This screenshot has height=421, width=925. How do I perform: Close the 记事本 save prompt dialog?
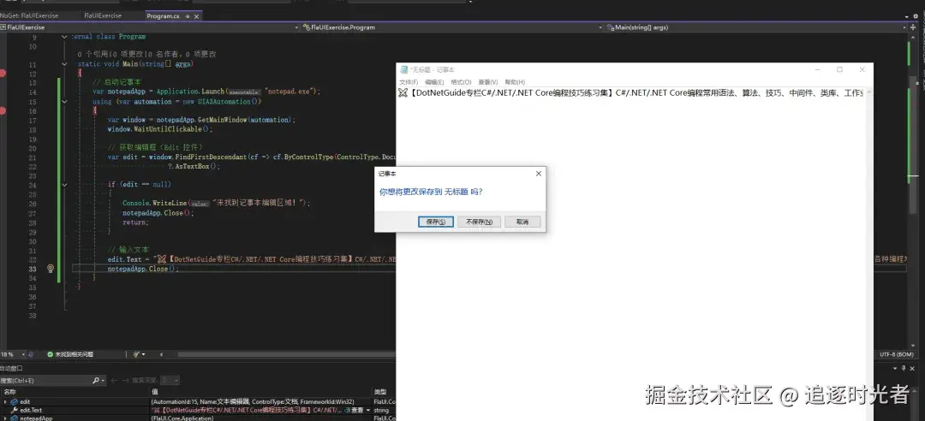click(538, 174)
